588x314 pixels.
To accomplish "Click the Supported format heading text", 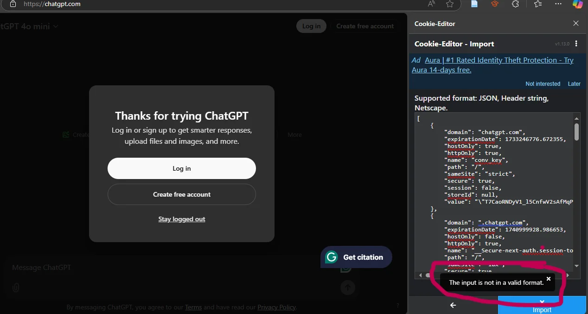I will point(481,103).
